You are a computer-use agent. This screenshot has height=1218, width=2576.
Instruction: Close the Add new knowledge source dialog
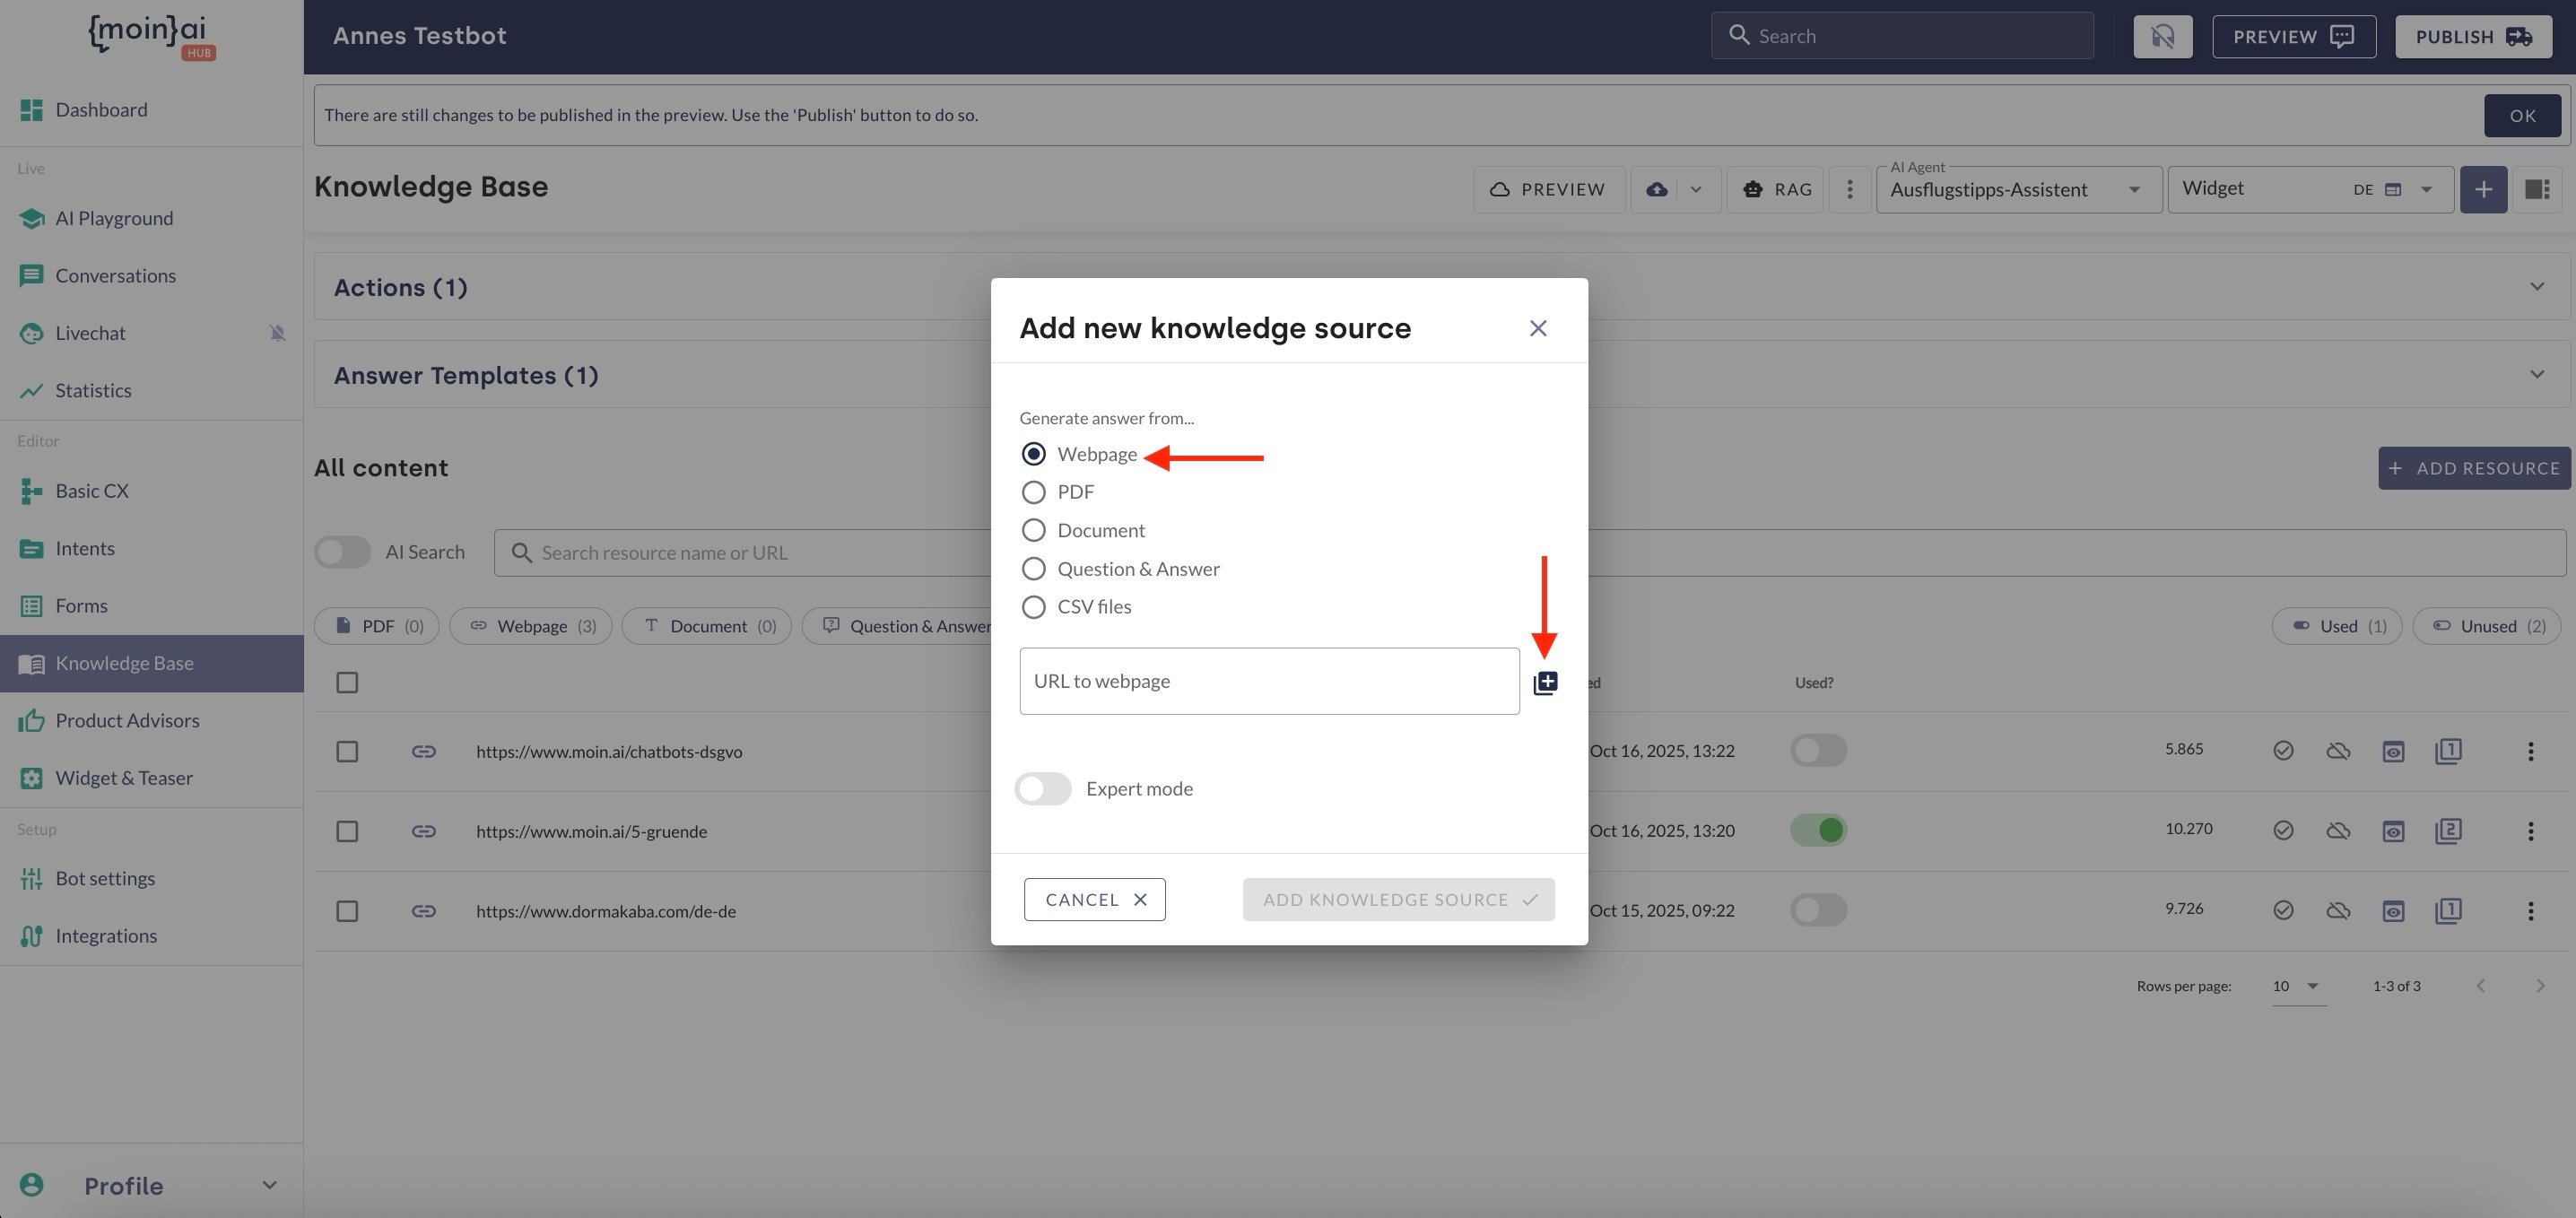point(1537,328)
